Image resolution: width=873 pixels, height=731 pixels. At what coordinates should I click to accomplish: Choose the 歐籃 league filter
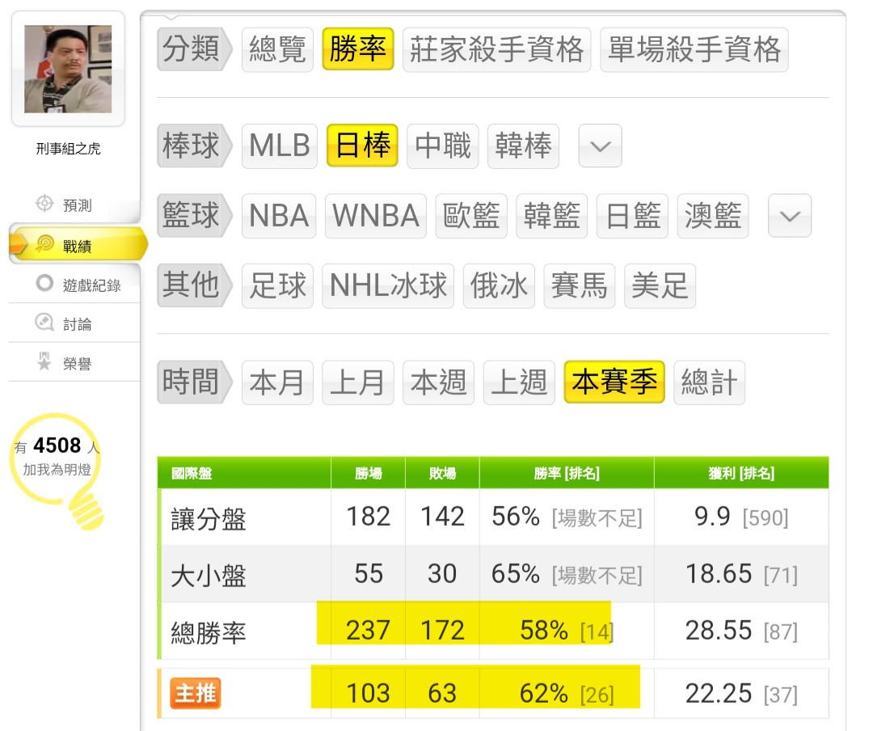[x=471, y=216]
